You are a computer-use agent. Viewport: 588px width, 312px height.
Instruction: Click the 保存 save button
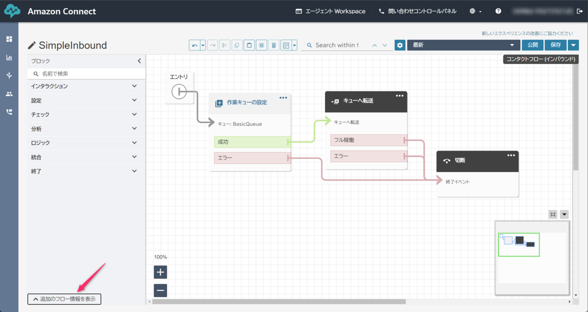(556, 45)
